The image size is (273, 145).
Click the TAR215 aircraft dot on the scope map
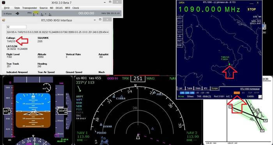click(229, 64)
